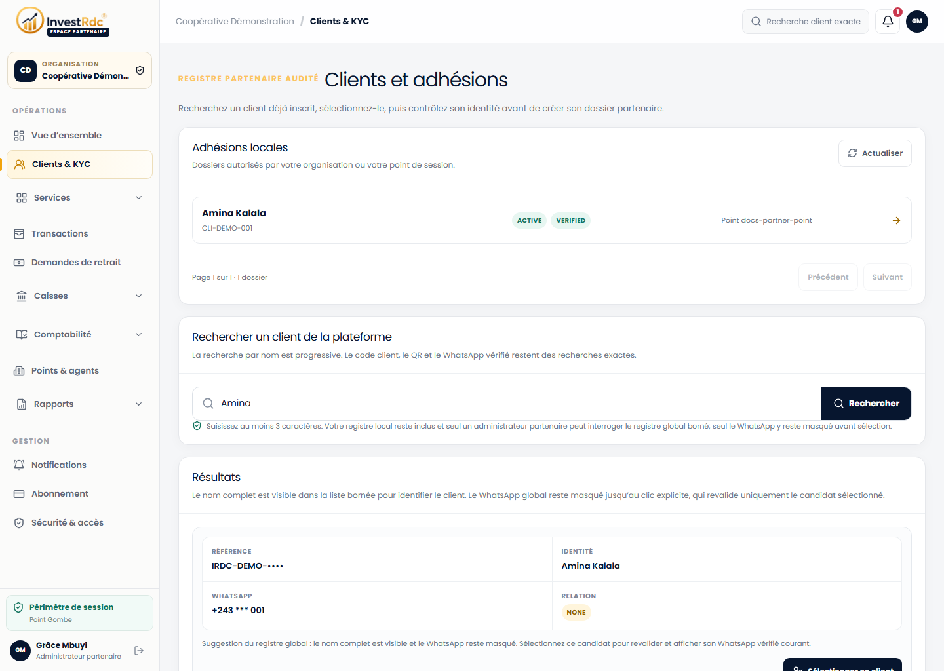Viewport: 944px width, 671px height.
Task: Expand the Comptabilité submenu chevron
Action: click(x=138, y=335)
